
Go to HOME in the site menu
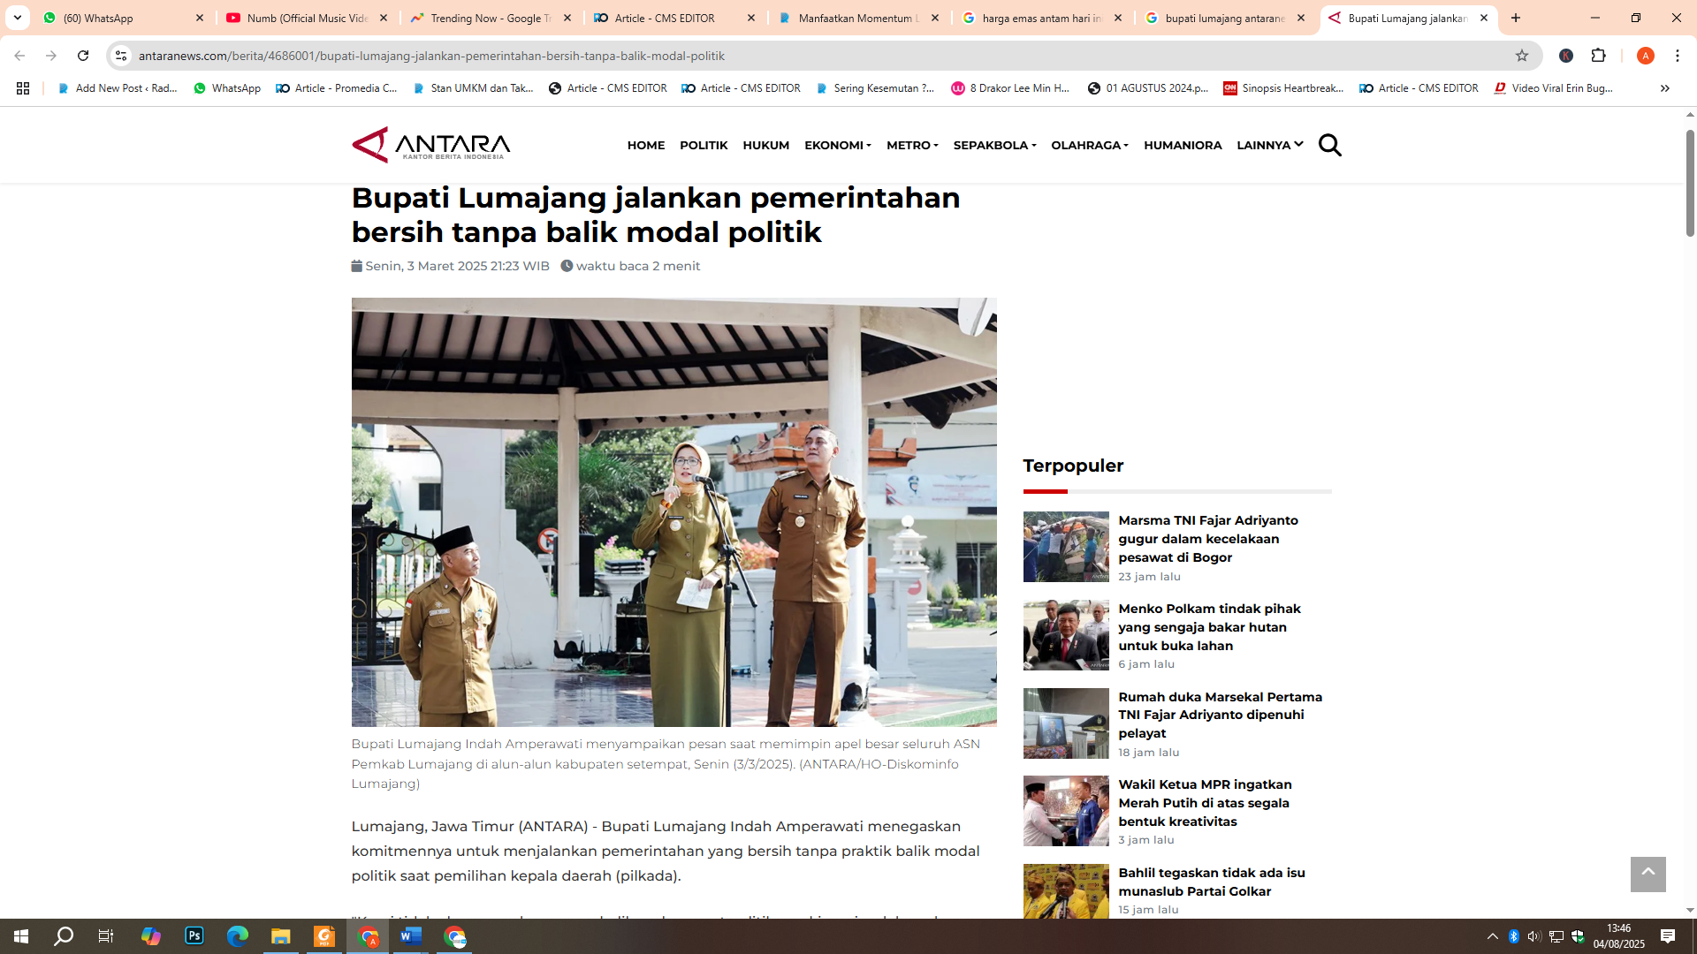(646, 145)
